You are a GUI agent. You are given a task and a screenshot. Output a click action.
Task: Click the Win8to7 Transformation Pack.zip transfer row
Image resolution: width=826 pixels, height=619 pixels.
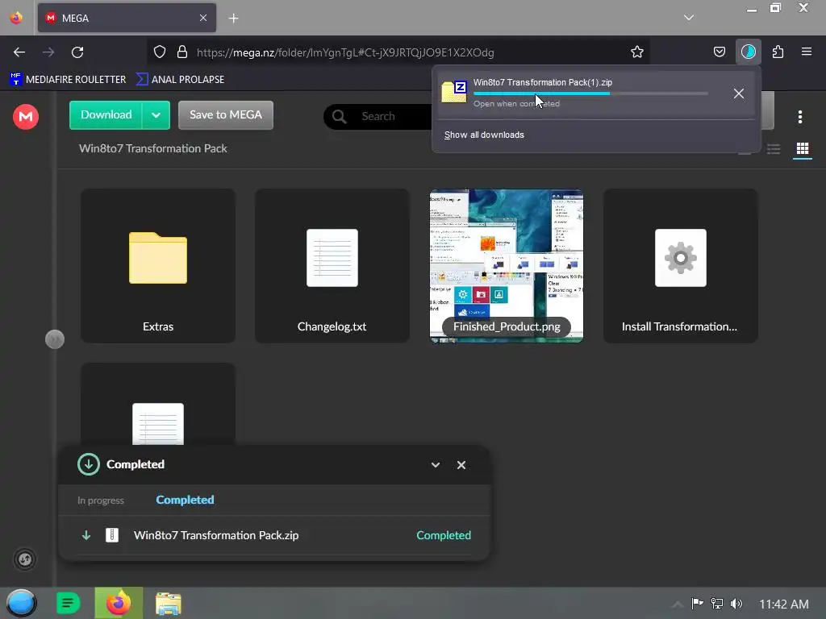pos(274,535)
